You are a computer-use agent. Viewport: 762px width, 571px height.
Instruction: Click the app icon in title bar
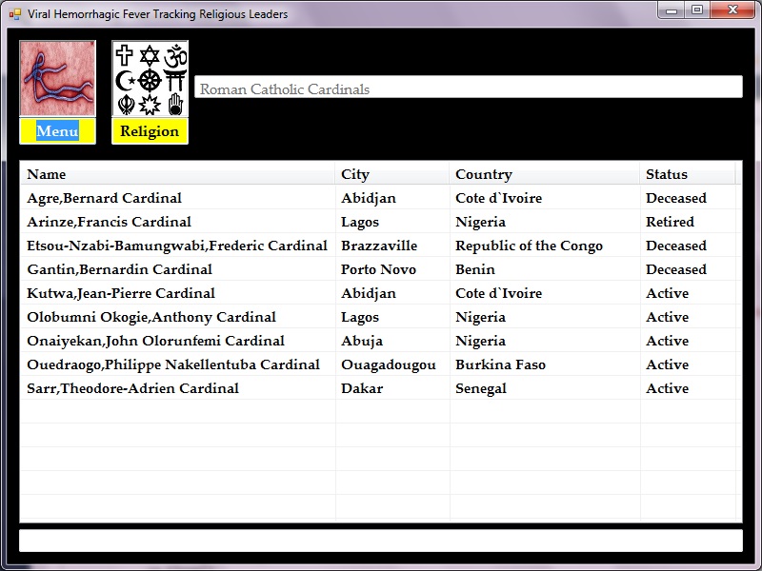tap(14, 13)
